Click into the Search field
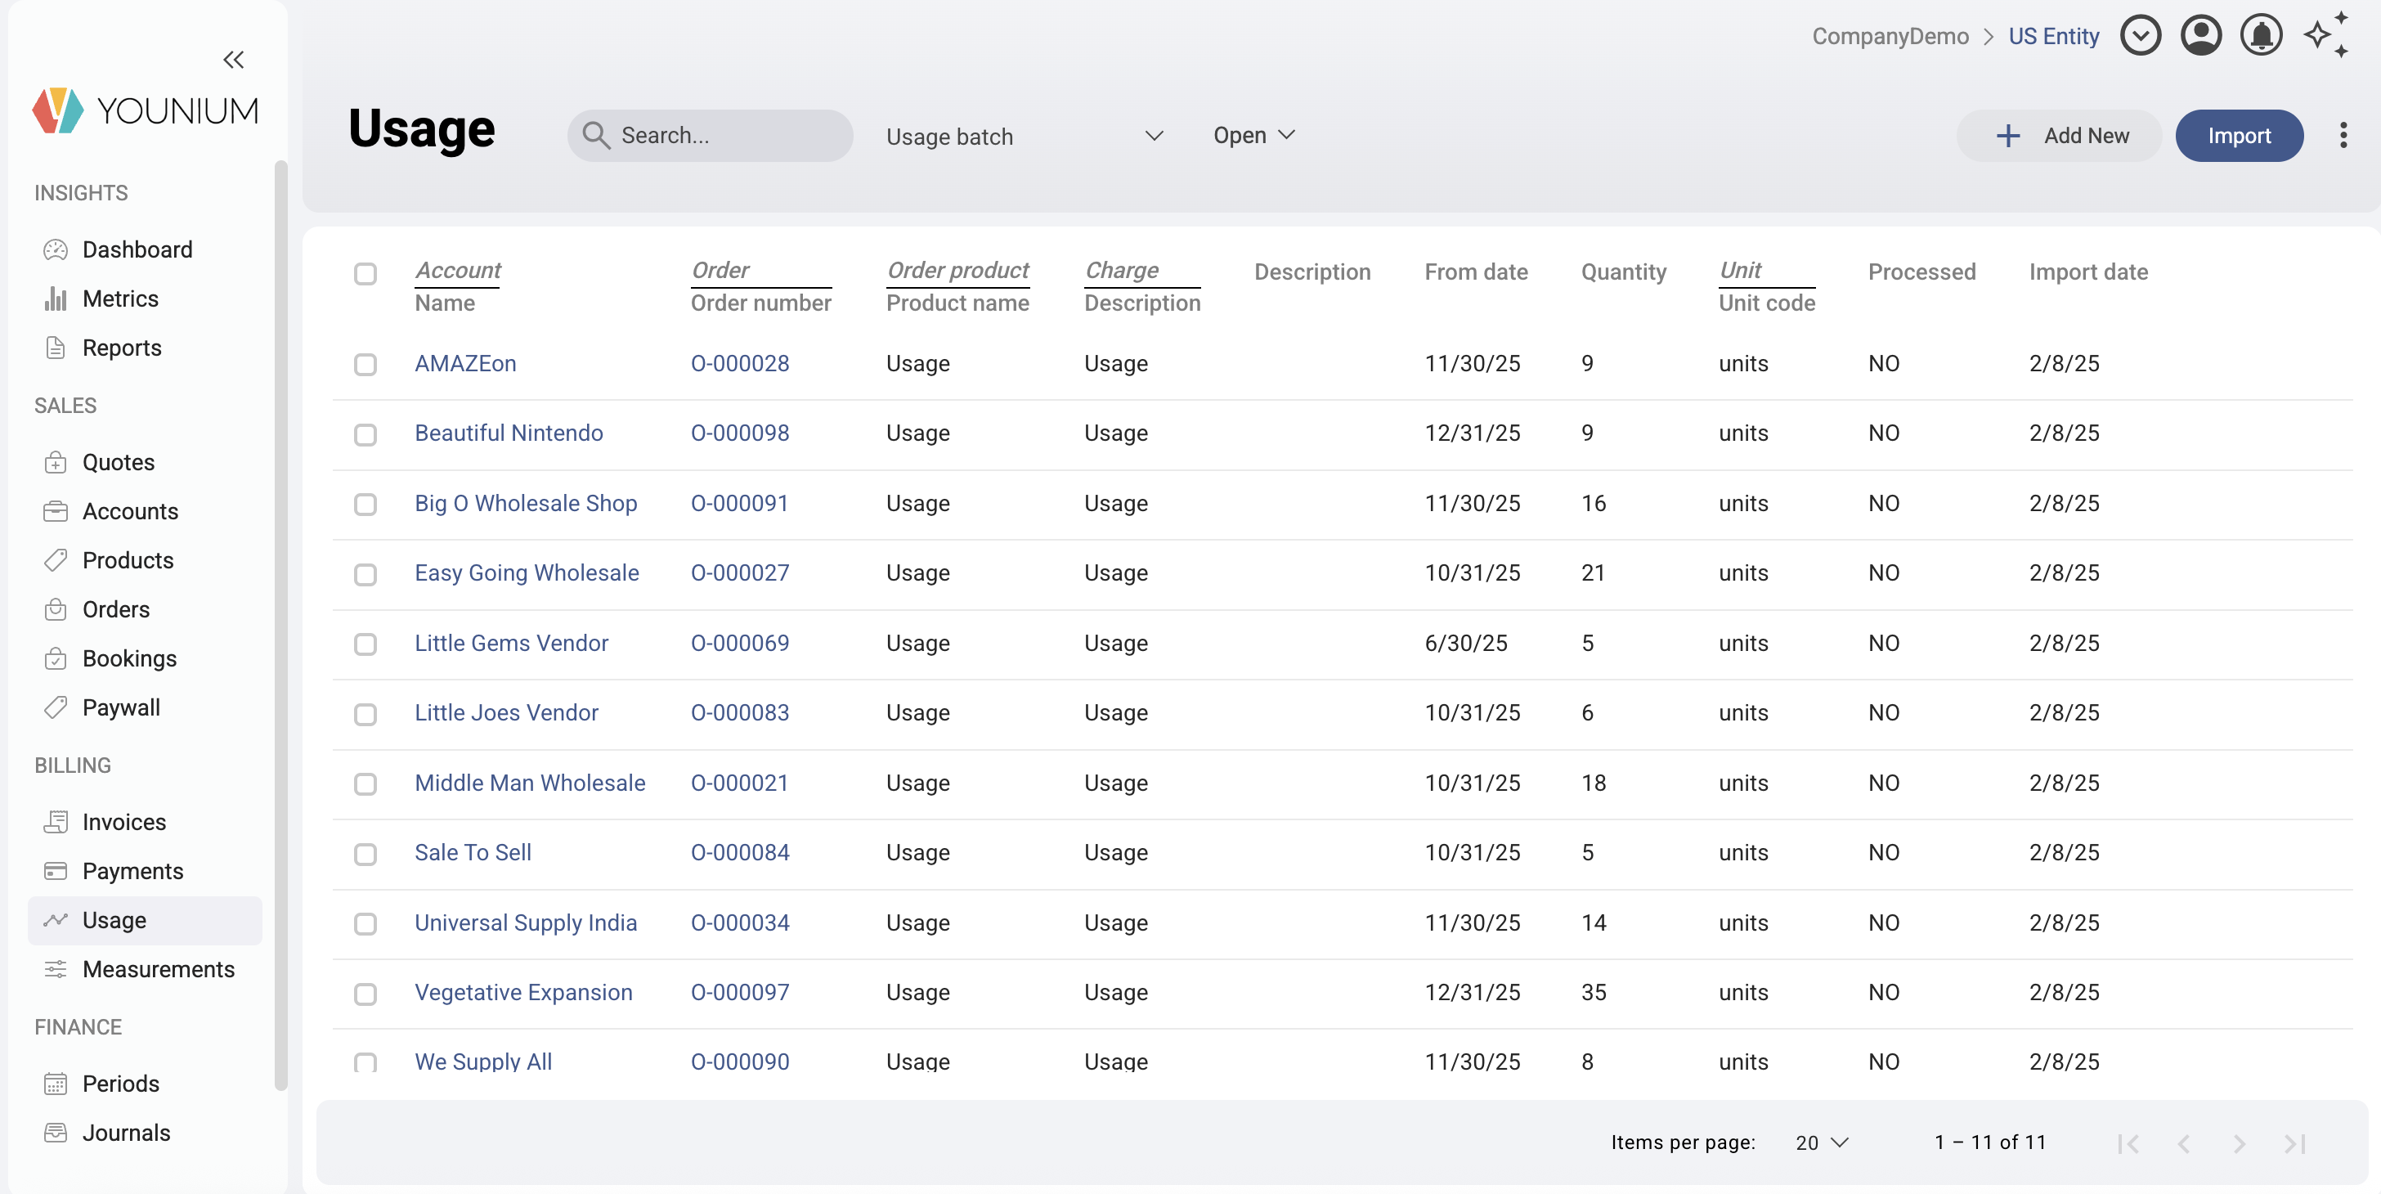The height and width of the screenshot is (1194, 2381). click(x=721, y=136)
